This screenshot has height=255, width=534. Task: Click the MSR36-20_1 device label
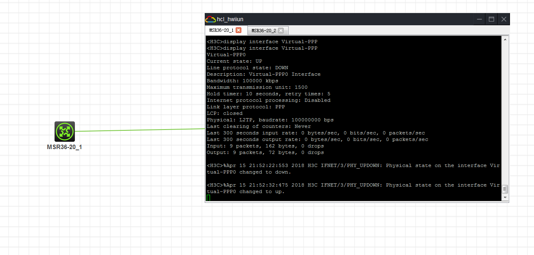click(x=64, y=147)
